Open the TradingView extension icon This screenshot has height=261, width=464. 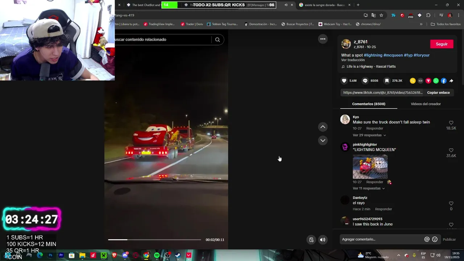[393, 15]
